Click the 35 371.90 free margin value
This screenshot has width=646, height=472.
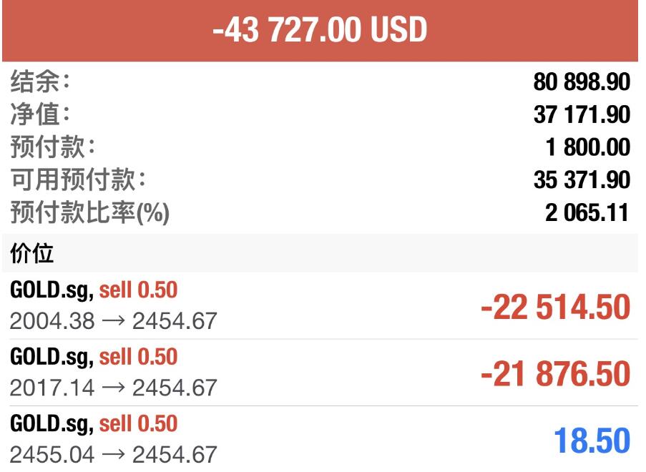(582, 180)
